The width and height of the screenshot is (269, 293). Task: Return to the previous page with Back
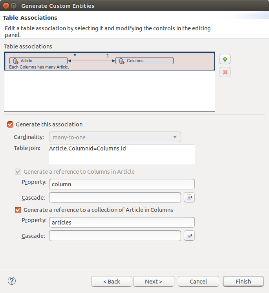point(112,282)
